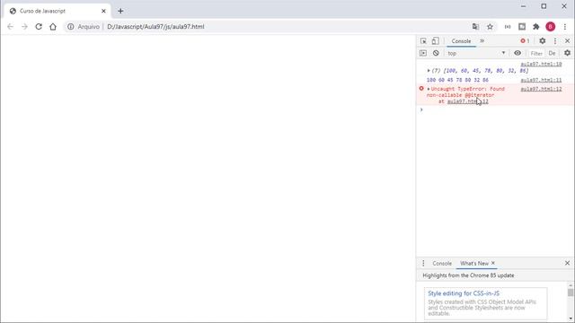Viewport: 575px width, 323px height.
Task: Switch to the drawer Console tab
Action: (442, 263)
